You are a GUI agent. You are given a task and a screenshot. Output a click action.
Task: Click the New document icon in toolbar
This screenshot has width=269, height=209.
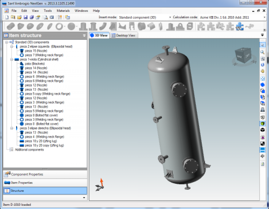[x=7, y=17]
